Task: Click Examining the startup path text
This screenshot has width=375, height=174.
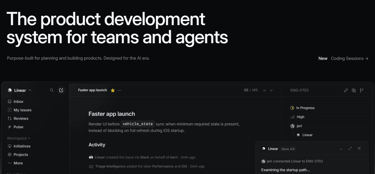Action: click(285, 170)
